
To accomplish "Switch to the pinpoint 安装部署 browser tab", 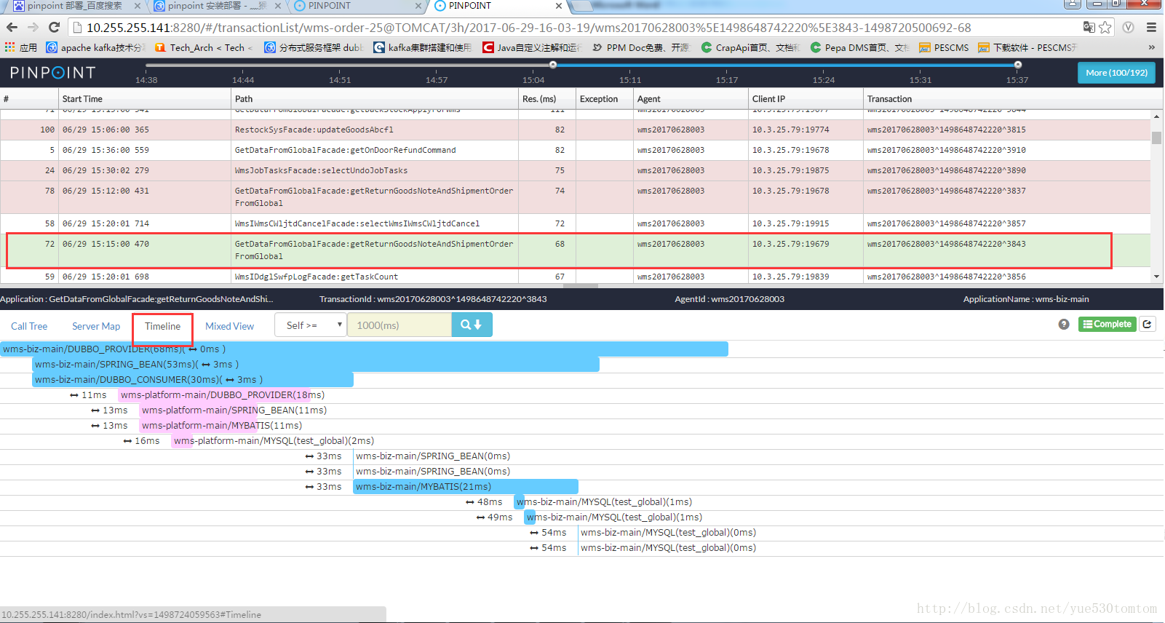I will click(216, 6).
